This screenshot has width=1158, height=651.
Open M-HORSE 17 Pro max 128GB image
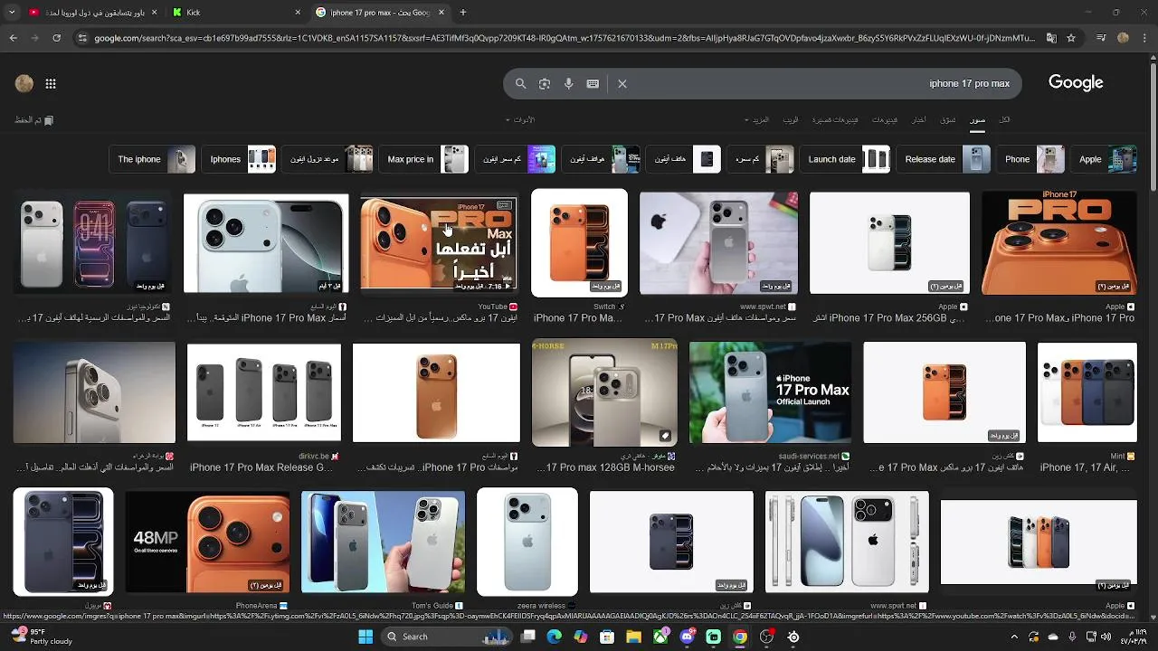(604, 392)
